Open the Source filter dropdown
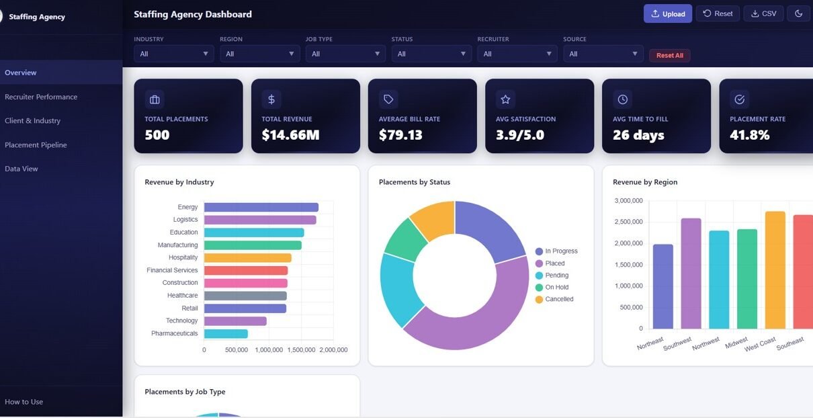The width and height of the screenshot is (813, 418). 603,54
